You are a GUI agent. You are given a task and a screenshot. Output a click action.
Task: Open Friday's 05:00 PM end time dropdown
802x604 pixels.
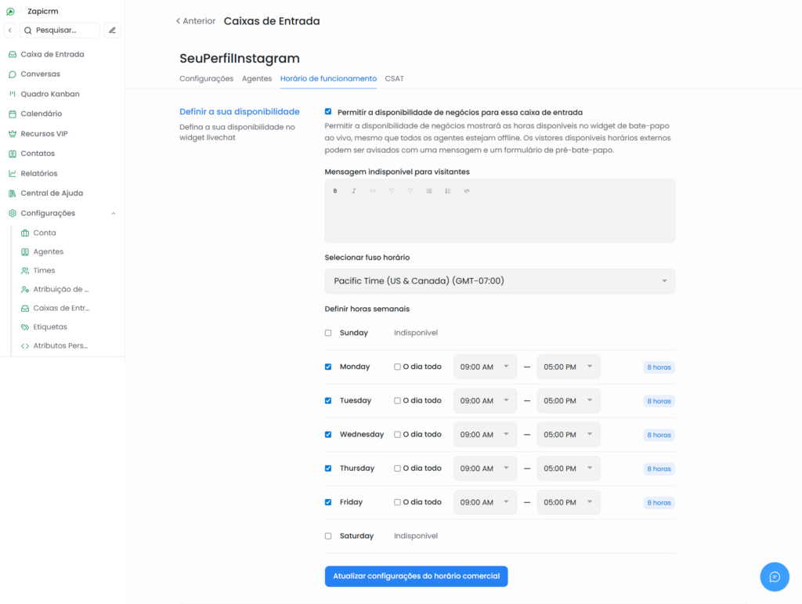tap(568, 502)
